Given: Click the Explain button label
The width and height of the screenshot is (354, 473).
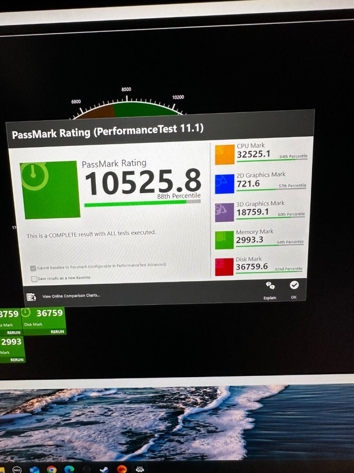Looking at the screenshot, I should tap(270, 298).
